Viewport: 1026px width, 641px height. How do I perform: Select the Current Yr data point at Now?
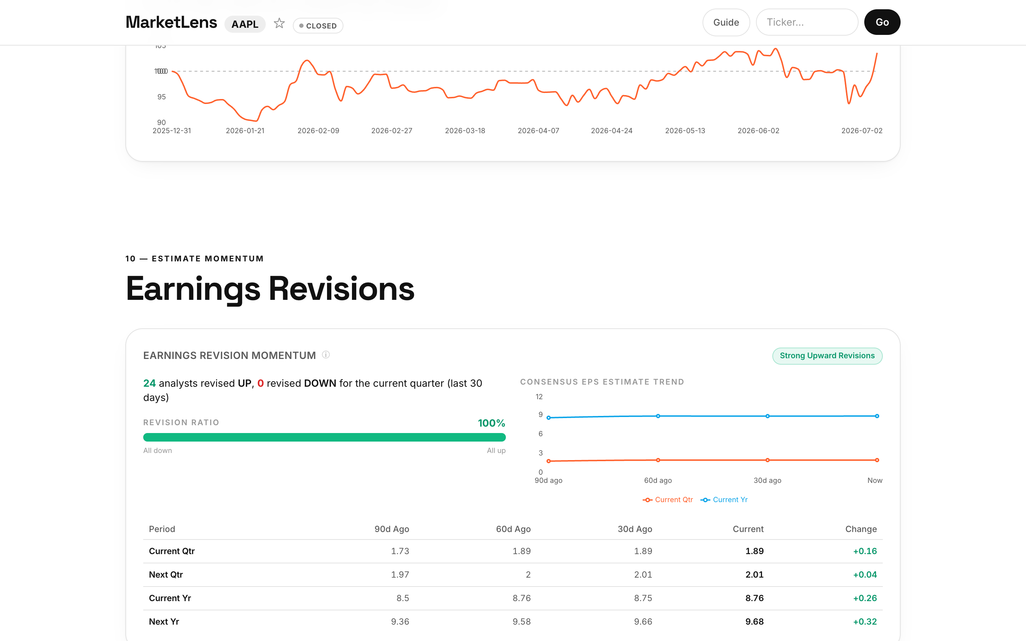[877, 416]
